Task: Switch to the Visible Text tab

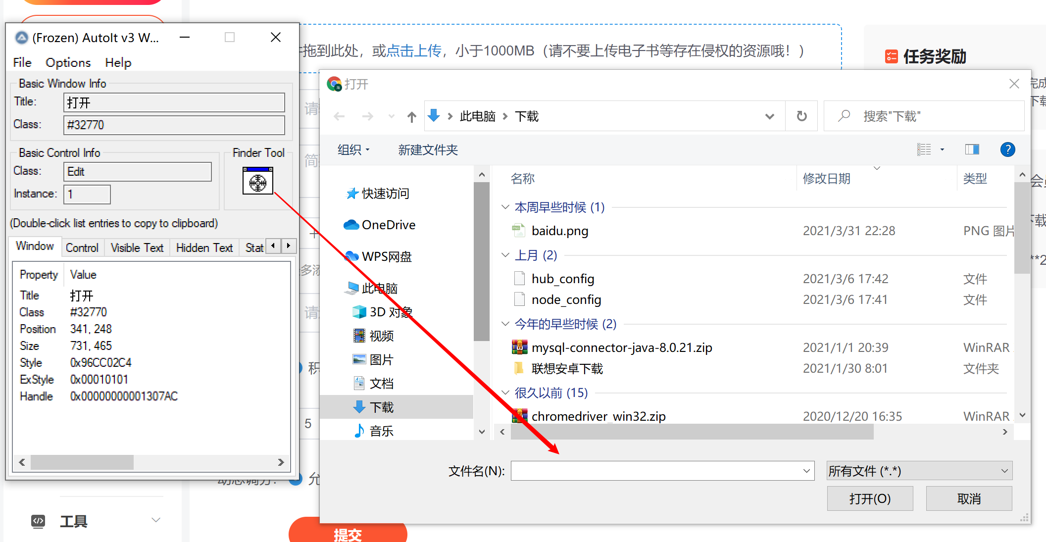Action: 137,248
